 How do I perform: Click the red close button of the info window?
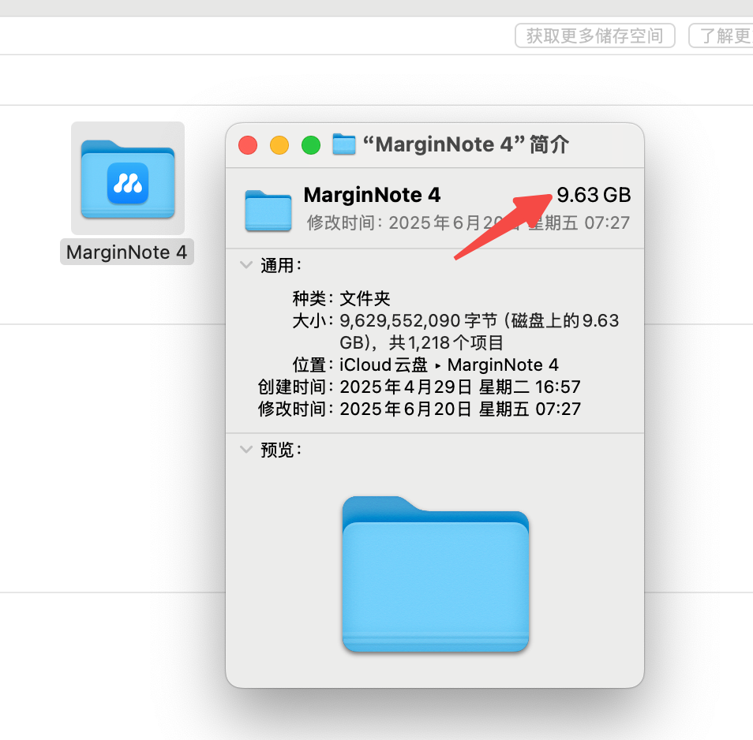coord(247,145)
